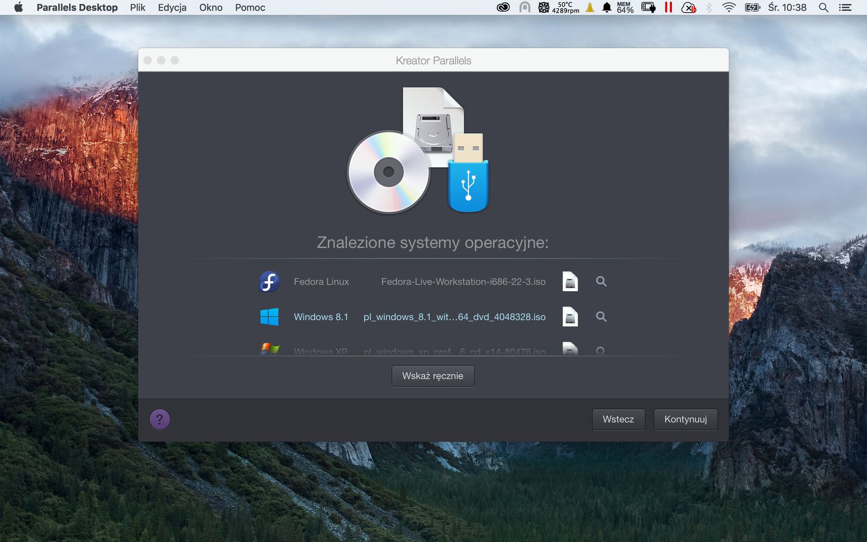Click the ISO file icon for Fedora
867x542 pixels.
pyautogui.click(x=570, y=281)
